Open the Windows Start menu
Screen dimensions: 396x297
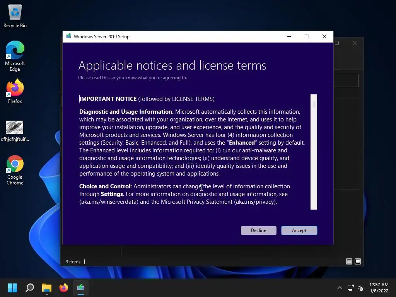pyautogui.click(x=12, y=288)
